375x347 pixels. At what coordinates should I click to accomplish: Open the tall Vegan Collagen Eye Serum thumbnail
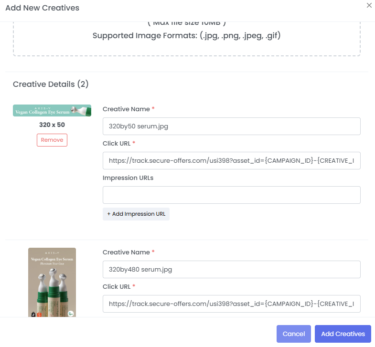[x=52, y=282]
